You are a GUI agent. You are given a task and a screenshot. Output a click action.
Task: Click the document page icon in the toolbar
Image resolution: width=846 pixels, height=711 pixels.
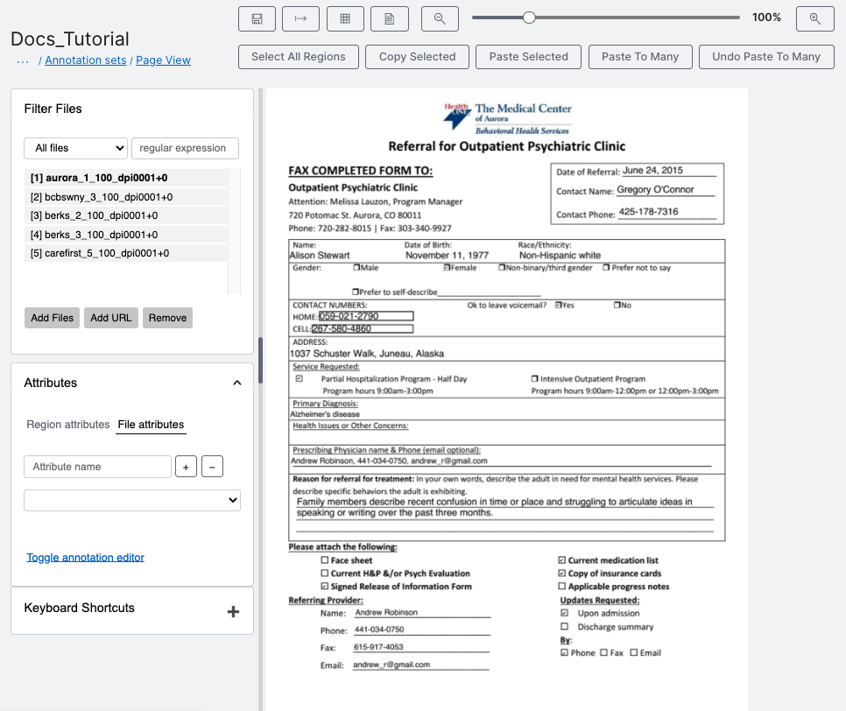[389, 18]
